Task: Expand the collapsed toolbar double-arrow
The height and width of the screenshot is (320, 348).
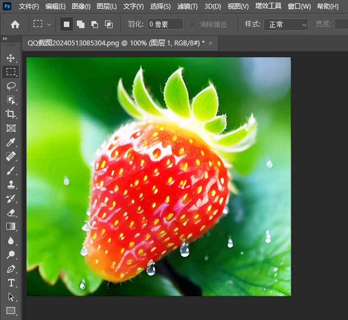Action: [5, 39]
